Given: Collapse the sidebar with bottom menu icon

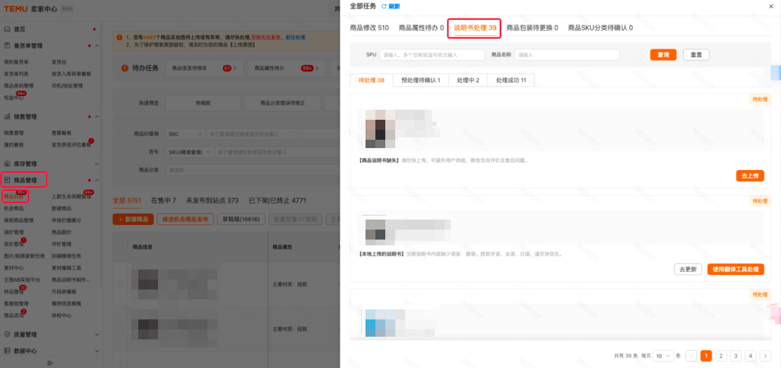Looking at the screenshot, I should (x=50, y=363).
